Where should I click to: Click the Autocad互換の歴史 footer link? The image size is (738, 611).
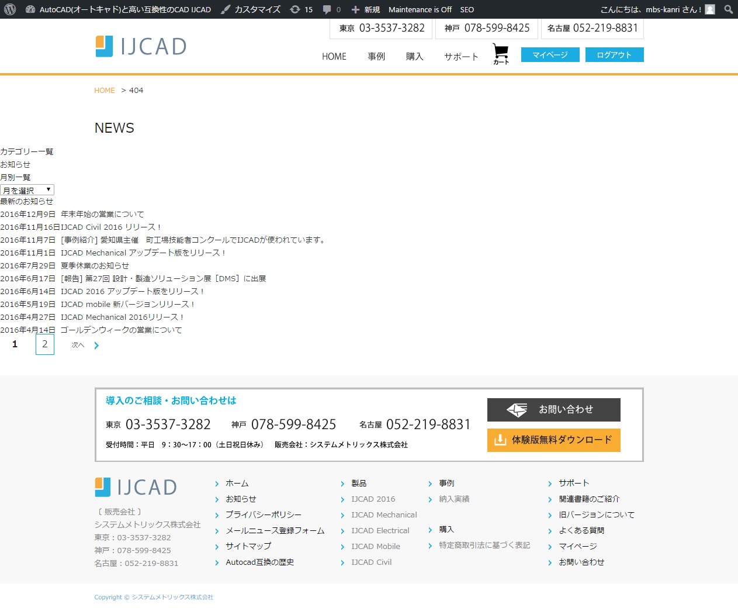[260, 562]
